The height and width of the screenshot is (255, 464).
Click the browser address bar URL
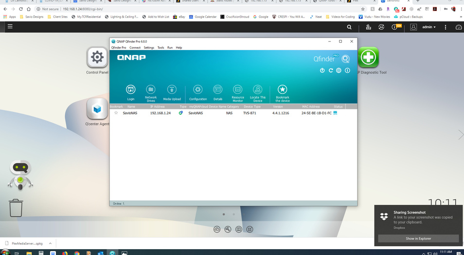pos(83,9)
